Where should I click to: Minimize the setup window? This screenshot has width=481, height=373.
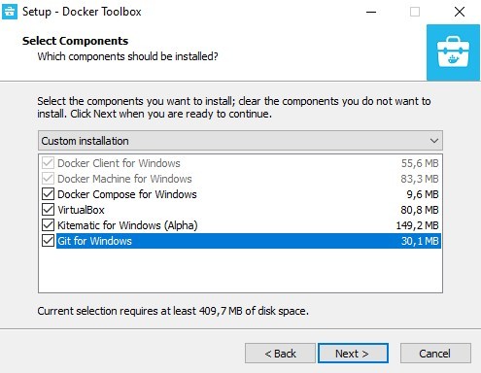point(371,13)
